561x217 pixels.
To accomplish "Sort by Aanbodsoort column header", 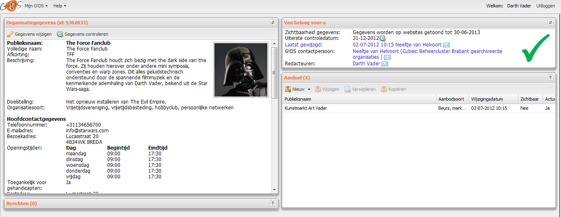I will point(452,99).
